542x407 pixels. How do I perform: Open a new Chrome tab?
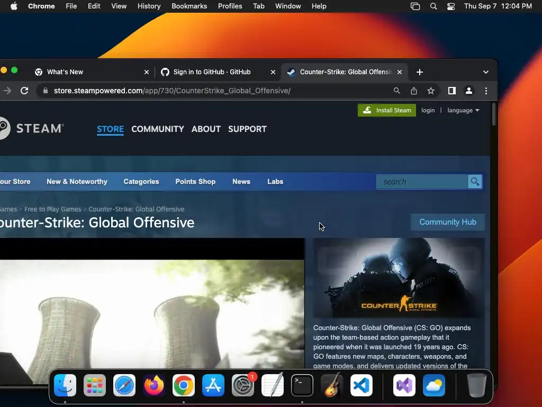tap(420, 72)
